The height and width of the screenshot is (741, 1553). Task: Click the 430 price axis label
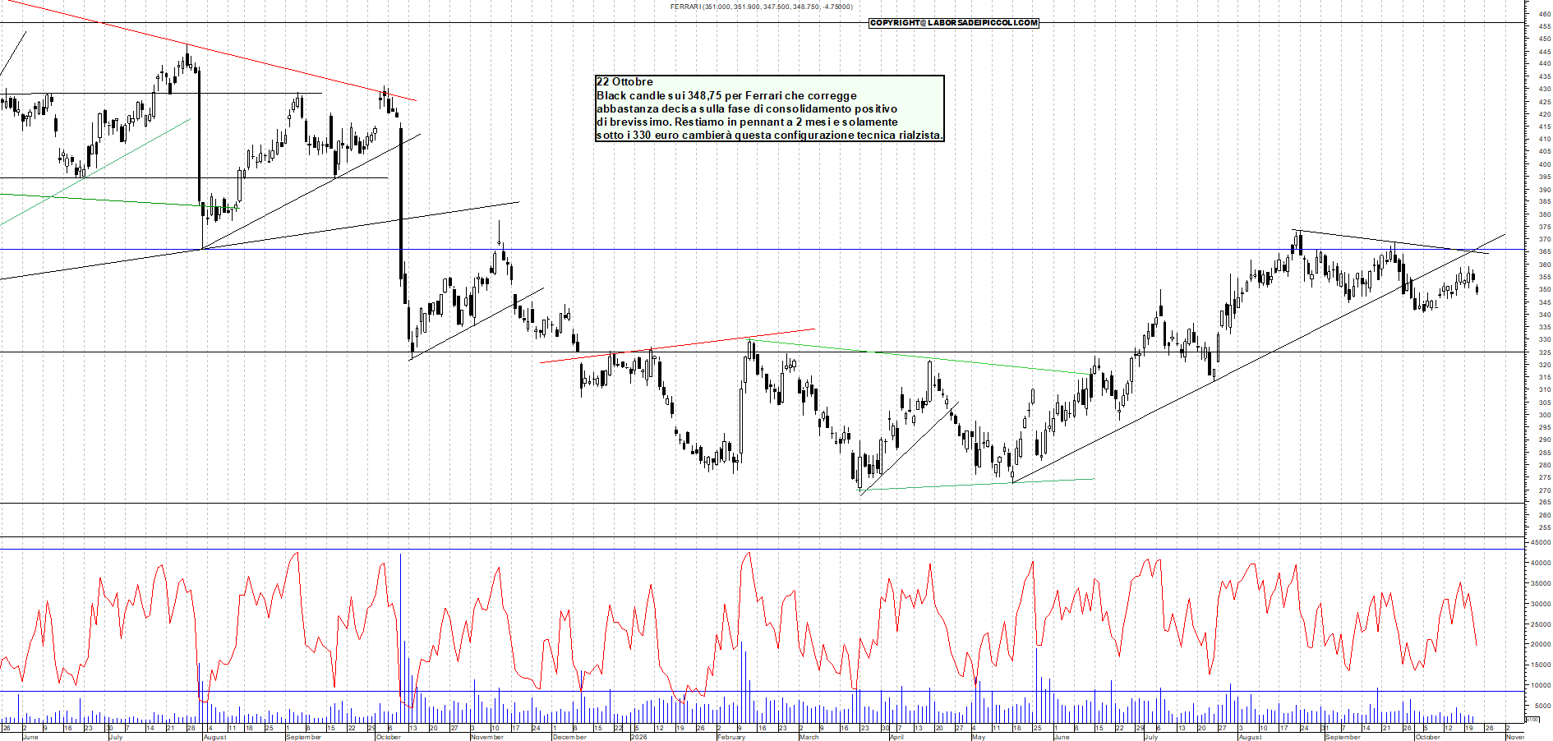coord(1544,89)
